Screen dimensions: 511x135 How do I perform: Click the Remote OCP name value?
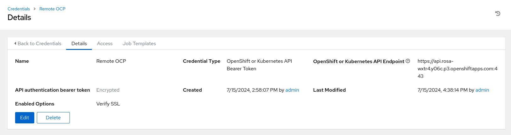pyautogui.click(x=111, y=61)
